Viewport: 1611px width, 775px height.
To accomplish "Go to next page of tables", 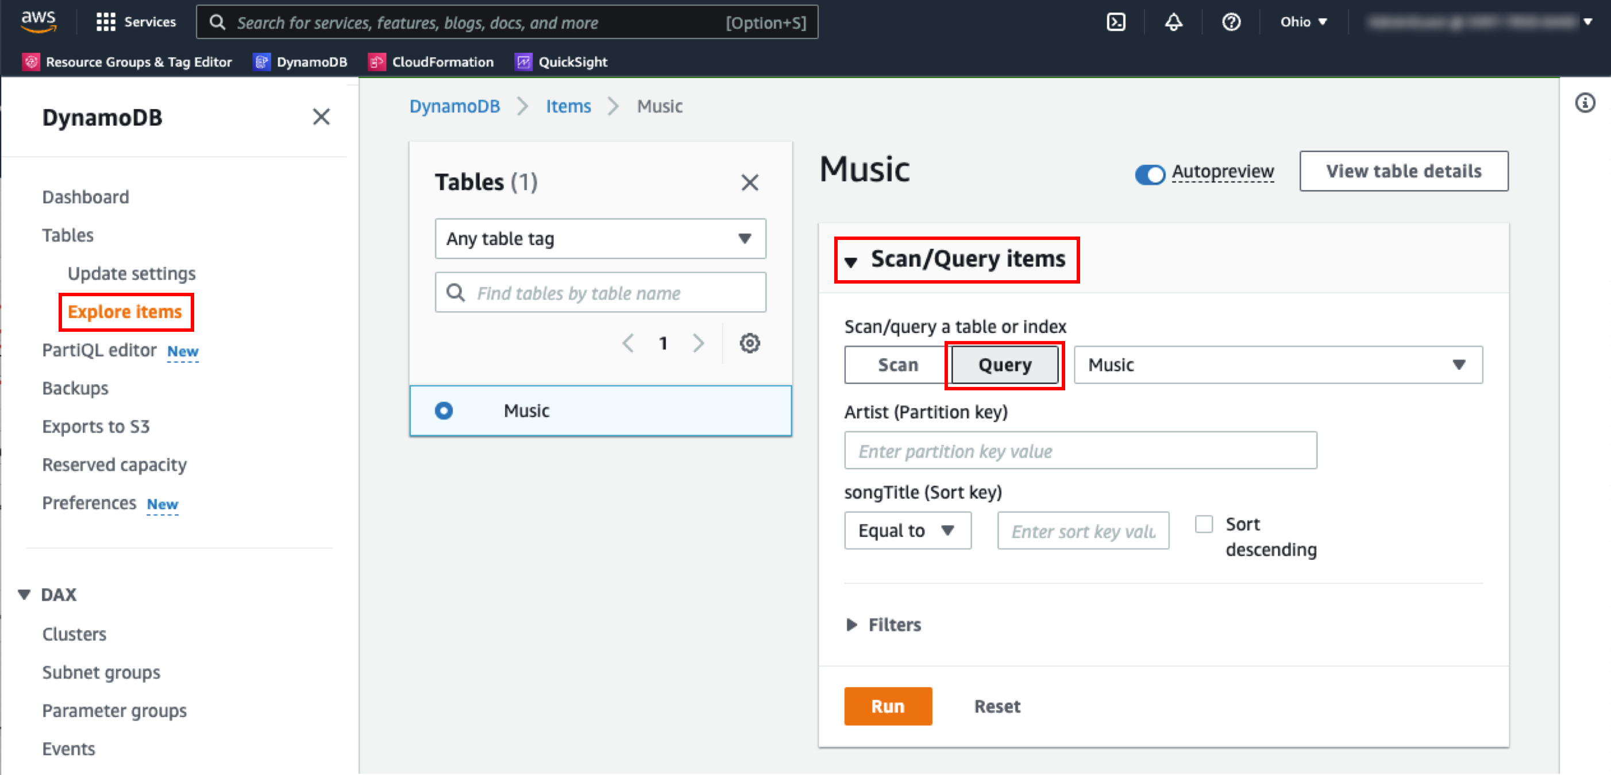I will pos(698,343).
